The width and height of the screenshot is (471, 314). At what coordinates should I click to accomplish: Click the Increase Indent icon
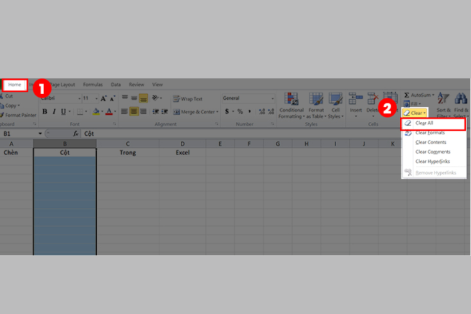[165, 112]
